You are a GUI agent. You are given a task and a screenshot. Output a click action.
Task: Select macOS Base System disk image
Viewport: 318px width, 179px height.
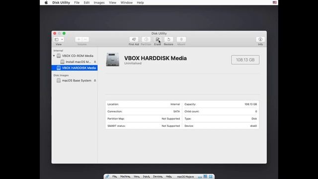pos(74,81)
